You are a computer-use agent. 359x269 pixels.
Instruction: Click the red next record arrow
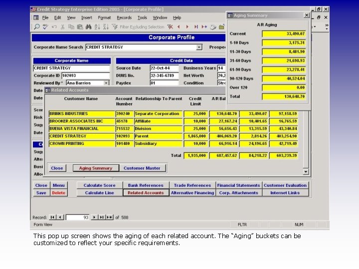pyautogui.click(x=187, y=27)
